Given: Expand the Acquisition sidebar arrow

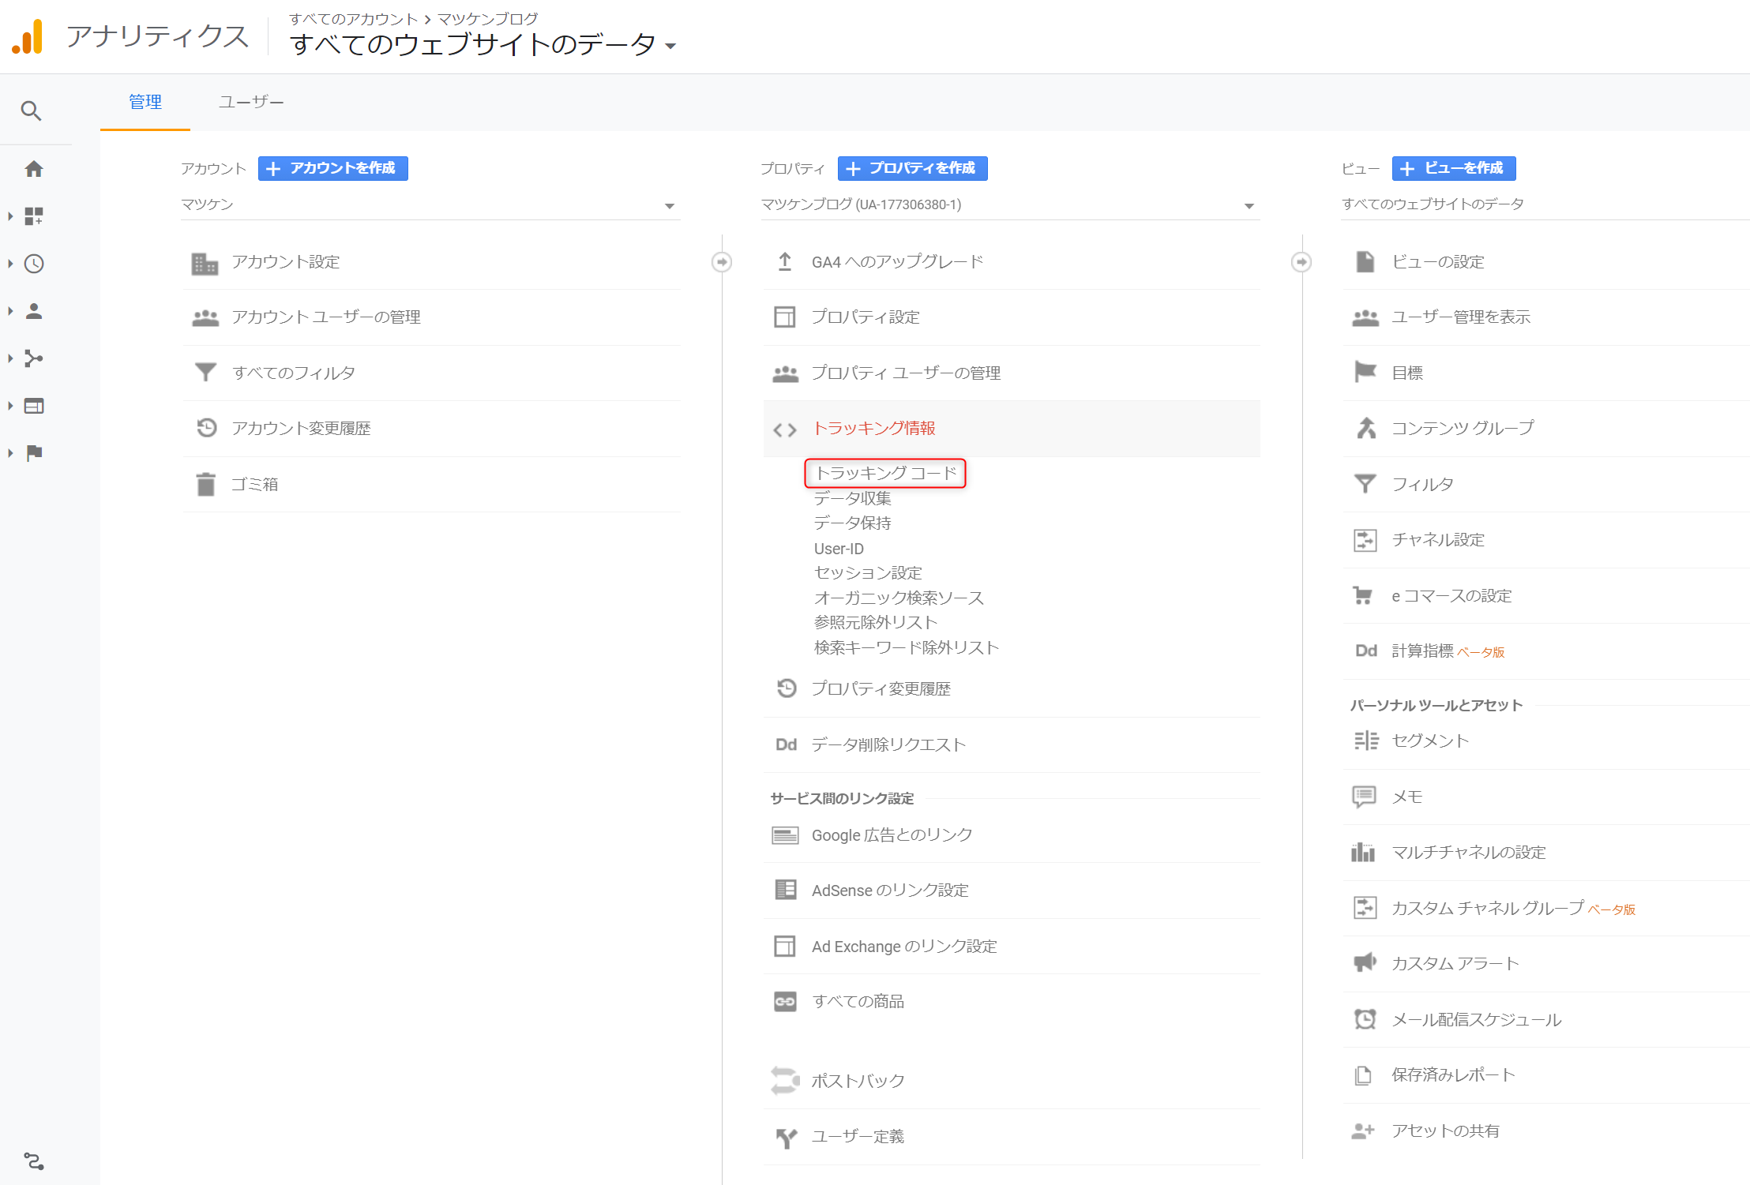Looking at the screenshot, I should 10,358.
